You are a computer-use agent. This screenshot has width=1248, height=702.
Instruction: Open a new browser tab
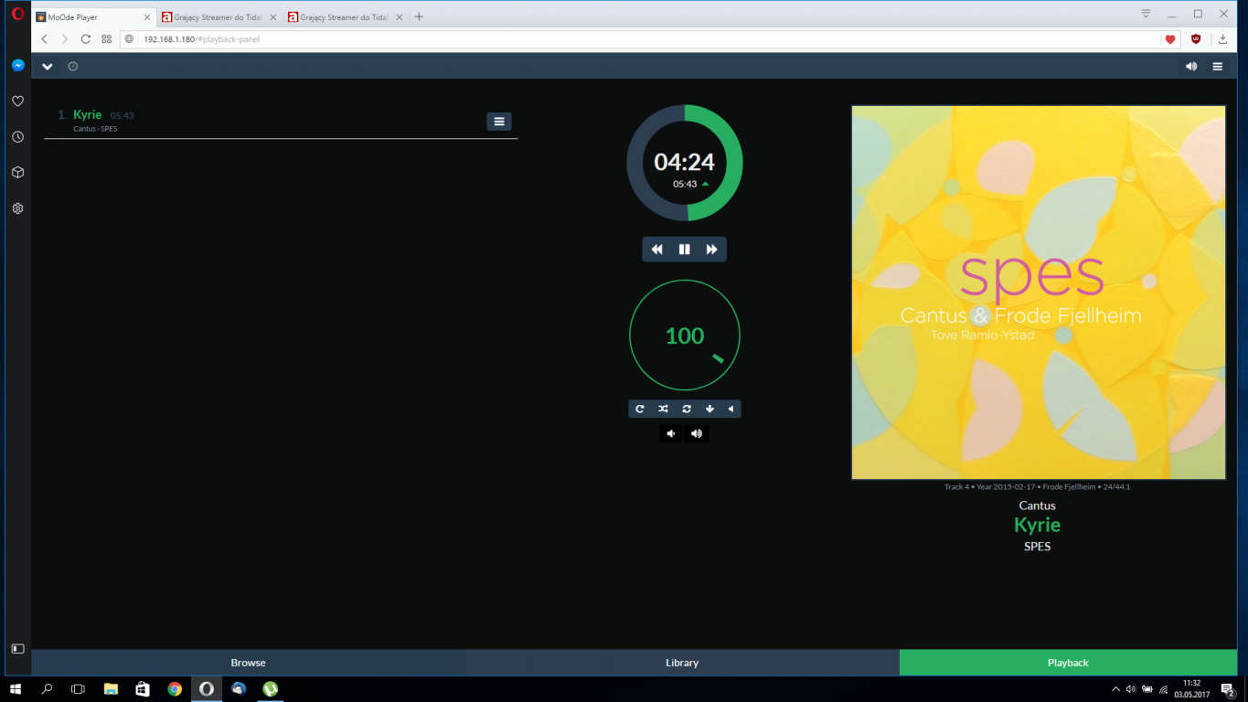point(419,16)
